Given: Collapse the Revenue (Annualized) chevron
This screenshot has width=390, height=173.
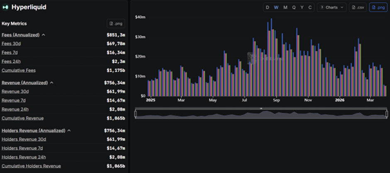Looking at the screenshot, I should click(52, 83).
